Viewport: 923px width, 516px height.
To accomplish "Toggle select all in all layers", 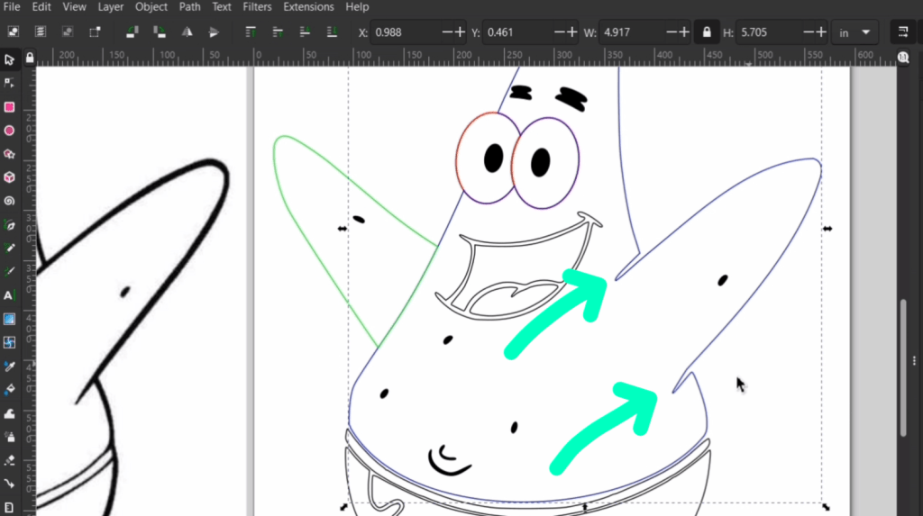I will pyautogui.click(x=41, y=32).
